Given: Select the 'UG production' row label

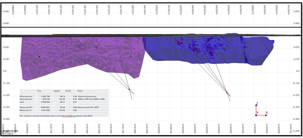Looking at the screenshot, I should (x=26, y=99).
